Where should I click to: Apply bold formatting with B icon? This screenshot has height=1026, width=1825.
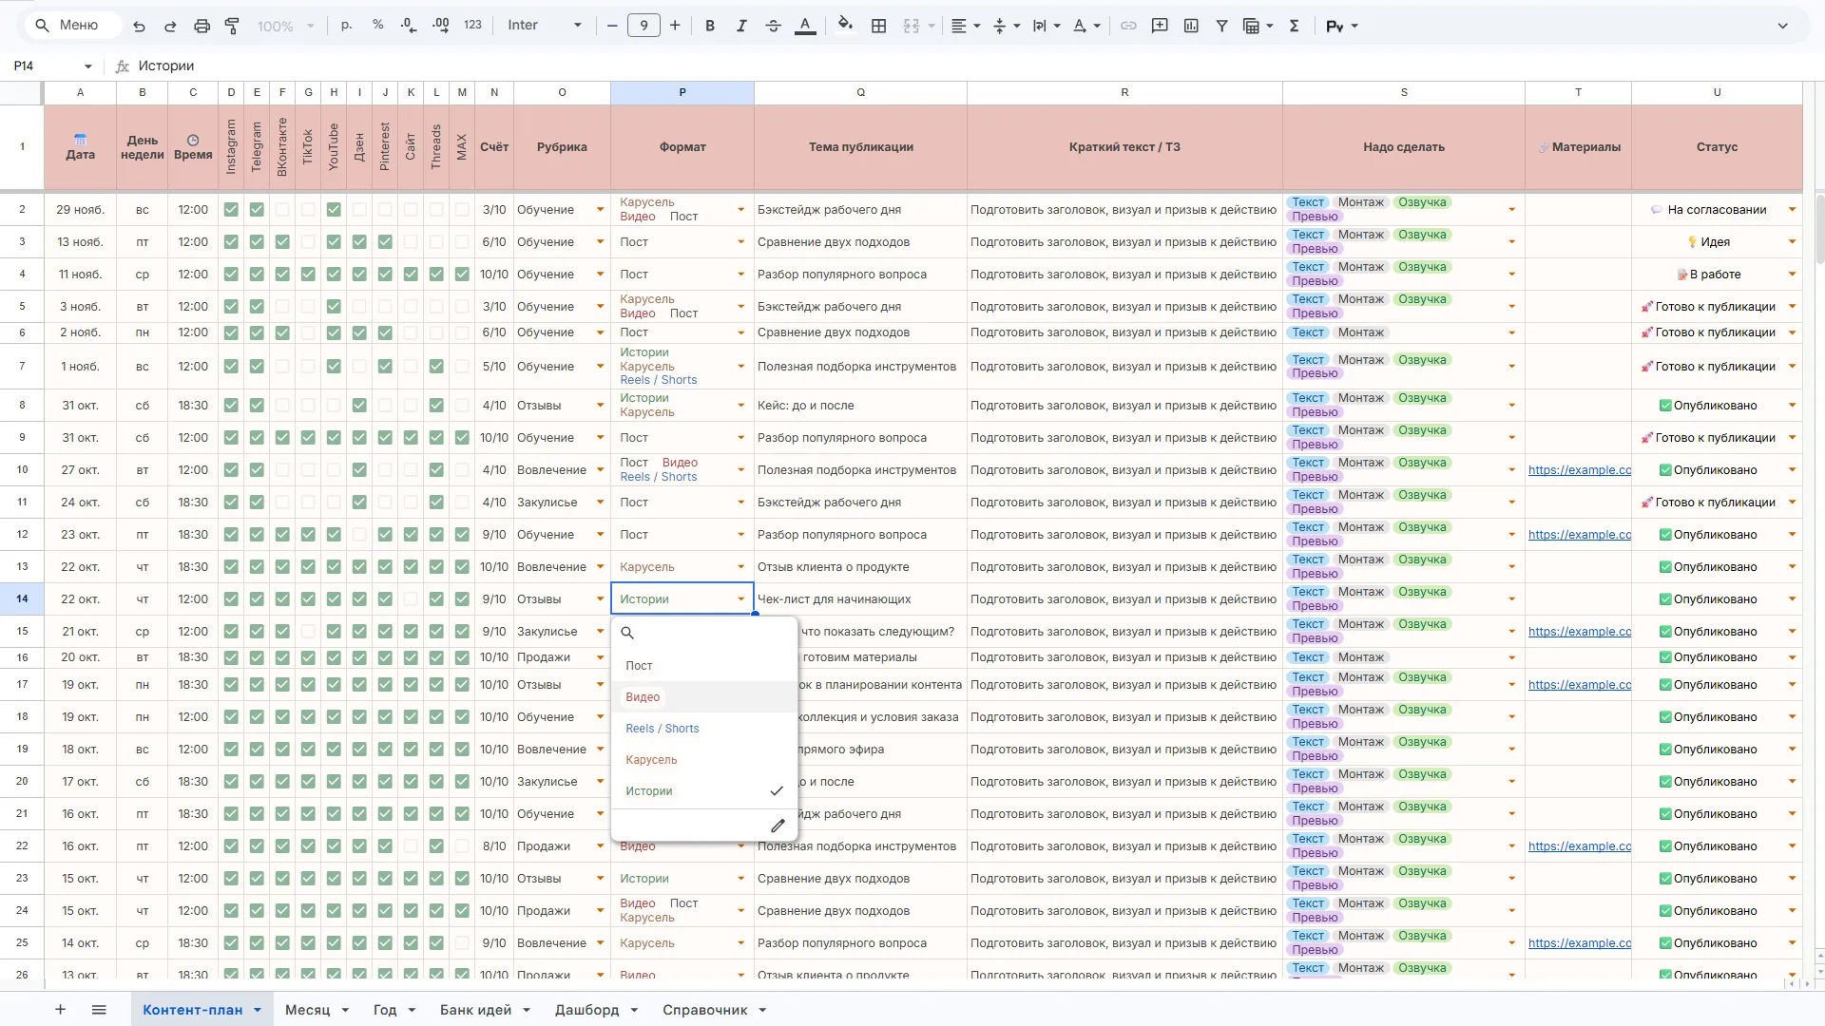709,26
